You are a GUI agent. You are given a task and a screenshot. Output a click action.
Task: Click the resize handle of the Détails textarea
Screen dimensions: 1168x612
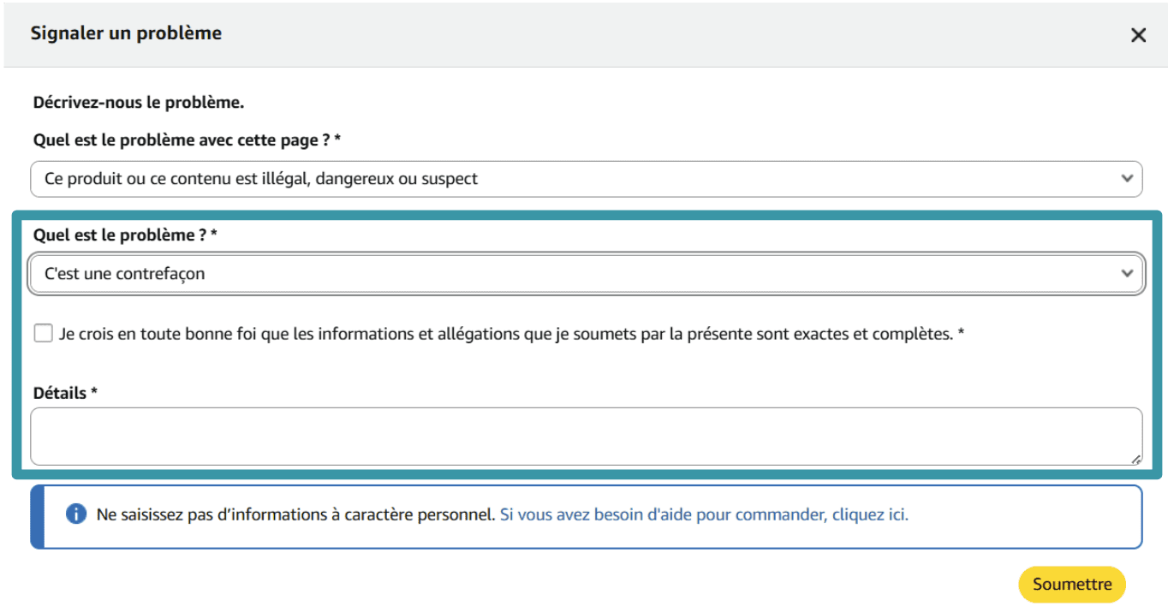(x=1137, y=459)
